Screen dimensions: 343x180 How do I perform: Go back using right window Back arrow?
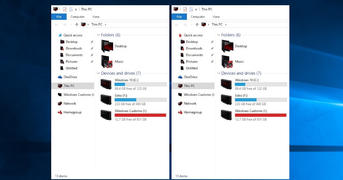coord(177,25)
